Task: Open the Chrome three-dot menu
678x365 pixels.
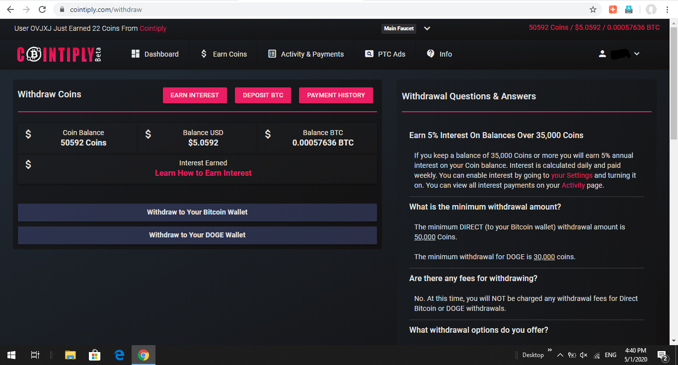Action: [668, 9]
